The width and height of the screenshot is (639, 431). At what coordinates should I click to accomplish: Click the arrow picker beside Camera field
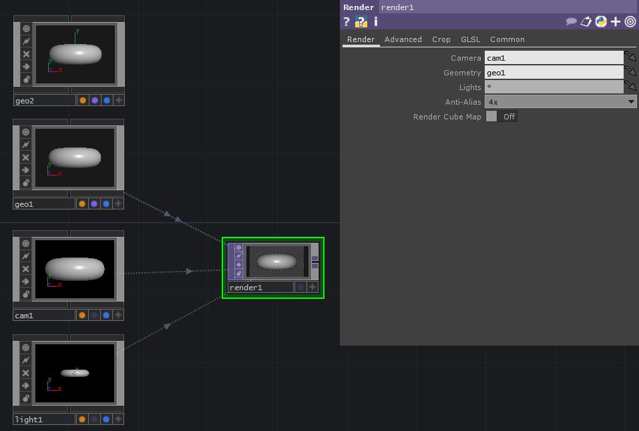tap(630, 58)
